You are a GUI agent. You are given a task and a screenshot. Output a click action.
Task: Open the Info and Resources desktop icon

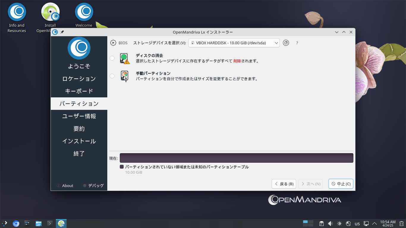click(x=17, y=18)
